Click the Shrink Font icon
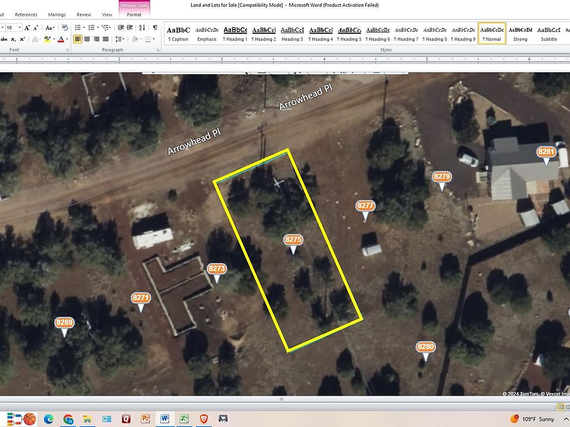 36,28
